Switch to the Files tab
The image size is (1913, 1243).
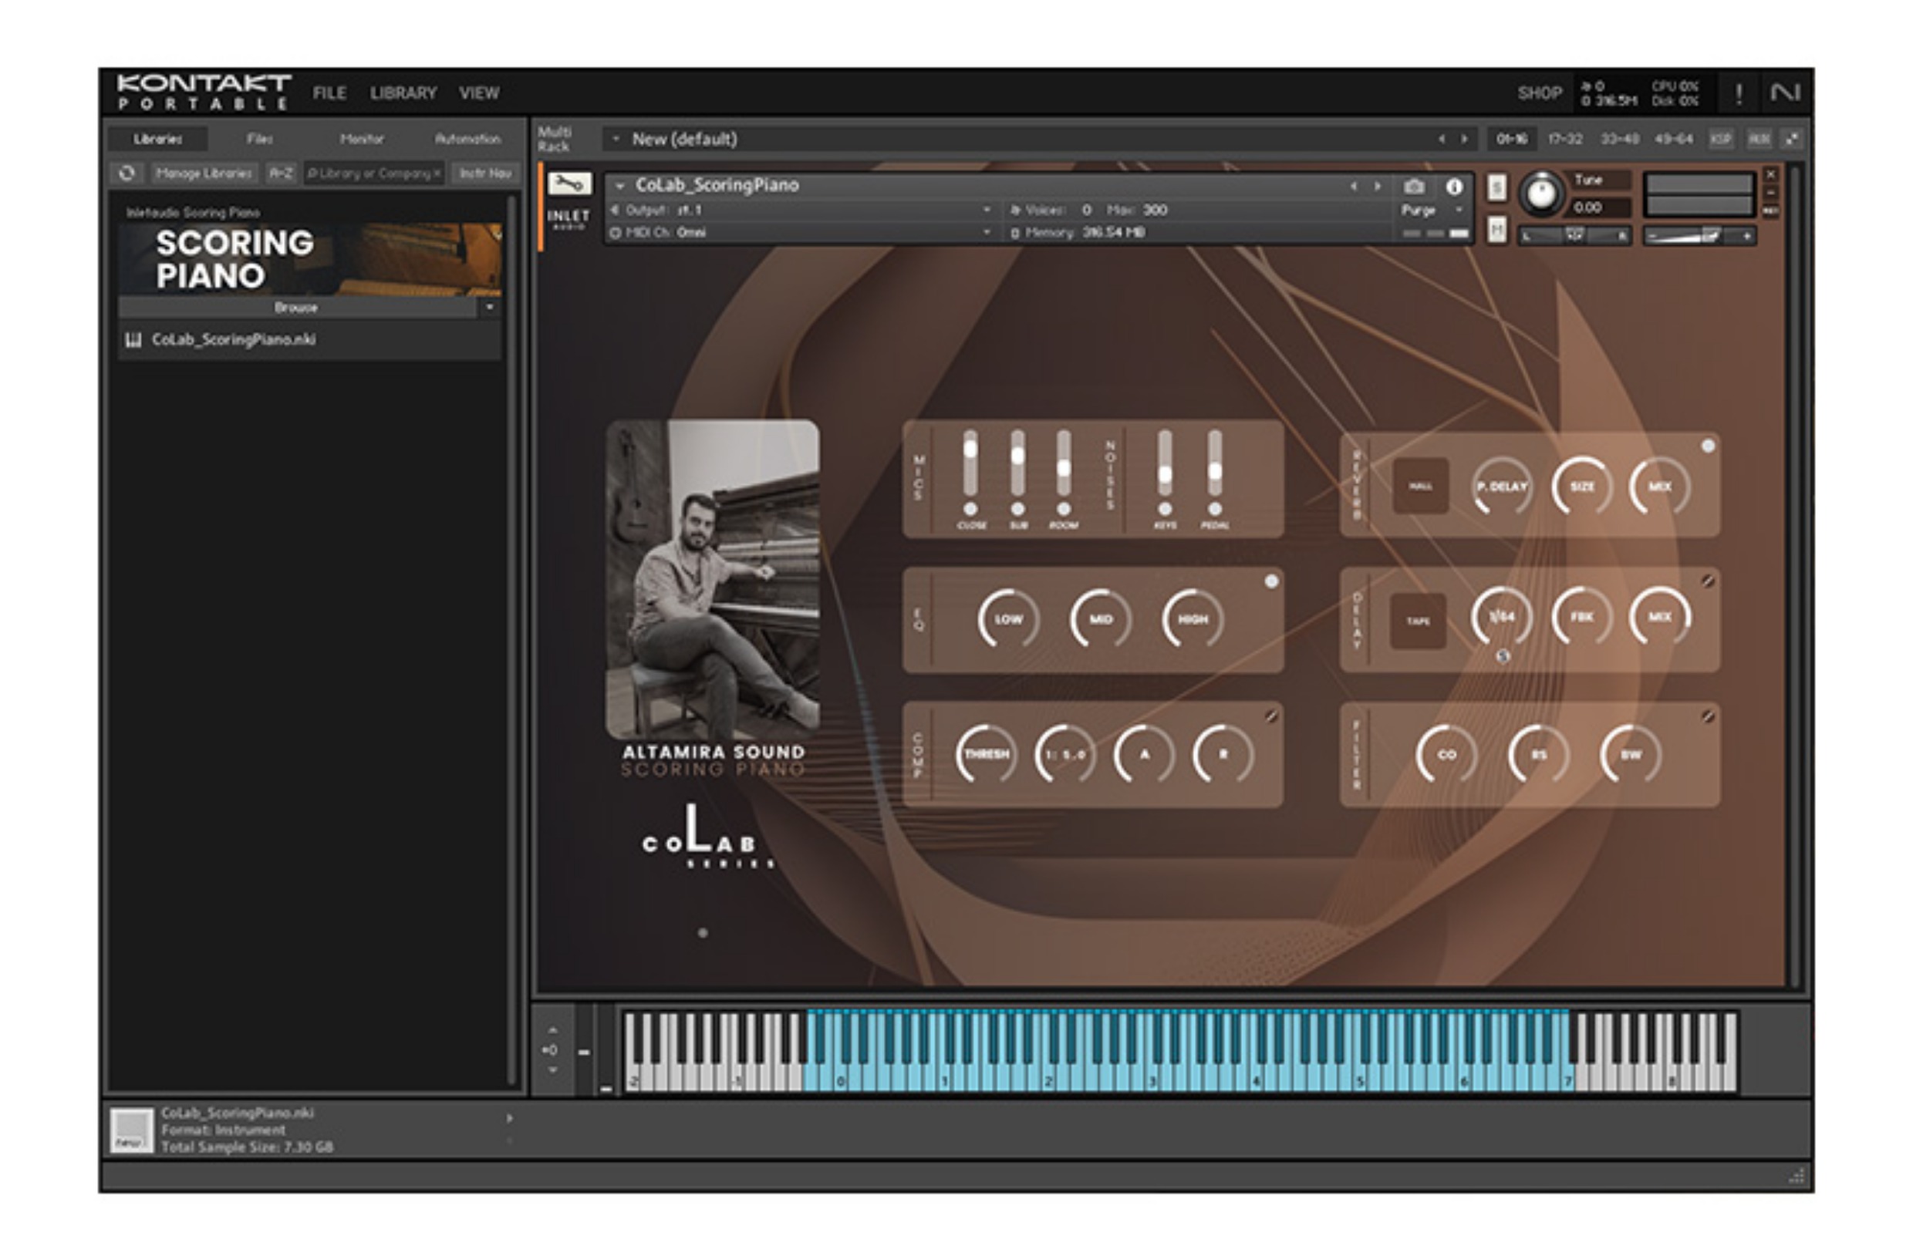259,139
